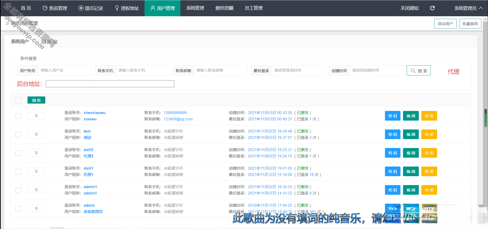Click the 后台地址 text box
This screenshot has height=229, width=488.
click(110, 84)
